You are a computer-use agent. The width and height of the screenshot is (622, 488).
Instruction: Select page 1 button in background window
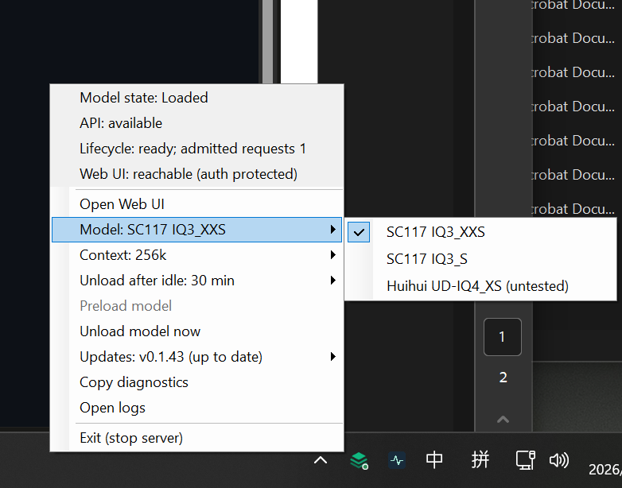[x=502, y=337]
